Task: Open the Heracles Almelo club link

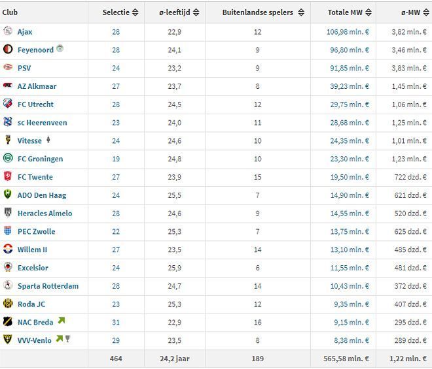Action: pos(45,214)
